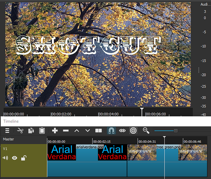Image resolution: width=211 pixels, height=179 pixels.
Task: Click the -40 audio meter level
Action: point(203,115)
